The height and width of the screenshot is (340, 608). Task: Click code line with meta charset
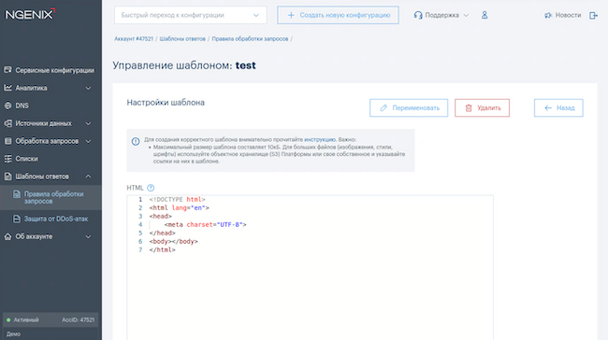[205, 224]
